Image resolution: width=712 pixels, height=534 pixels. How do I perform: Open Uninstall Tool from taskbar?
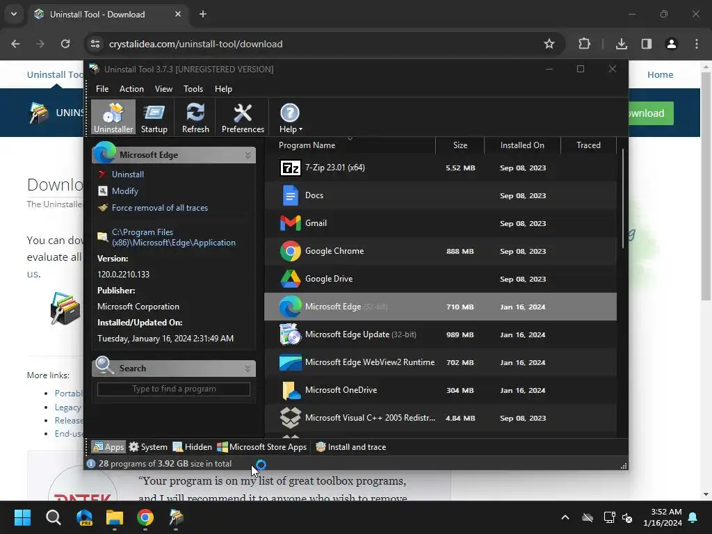(x=176, y=517)
